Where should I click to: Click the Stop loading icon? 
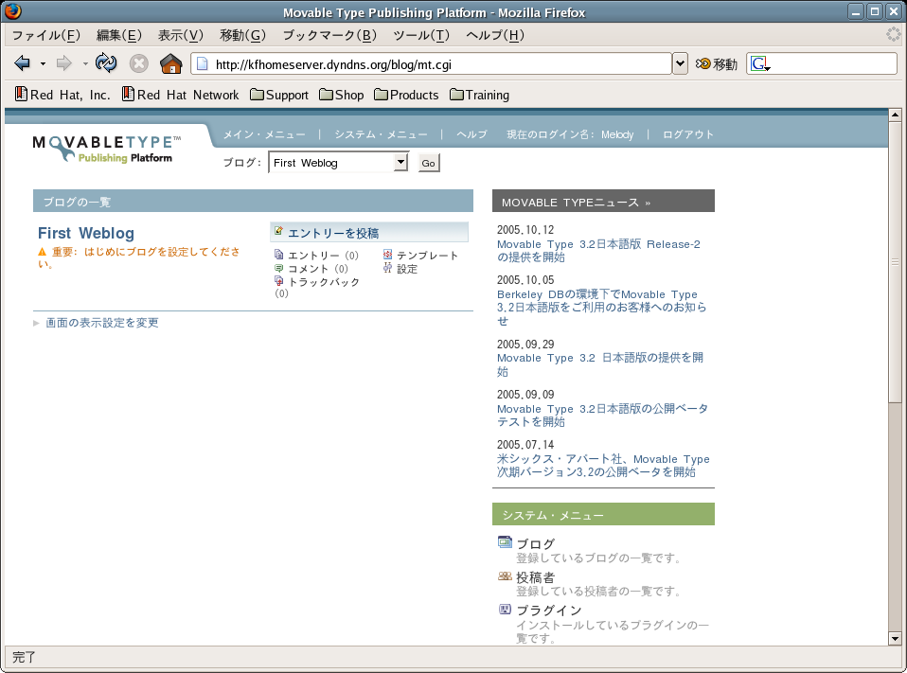[139, 63]
